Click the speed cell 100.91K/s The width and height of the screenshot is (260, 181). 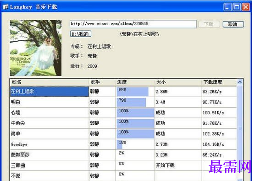219,113
